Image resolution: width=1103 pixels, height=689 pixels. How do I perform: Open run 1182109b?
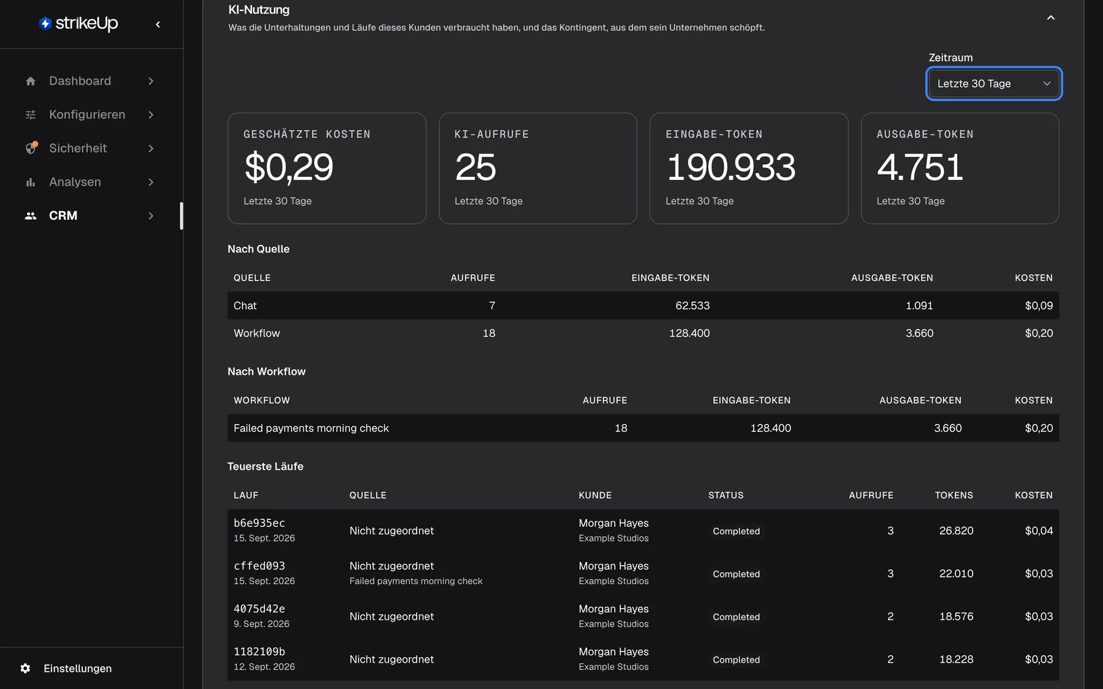[x=259, y=652]
